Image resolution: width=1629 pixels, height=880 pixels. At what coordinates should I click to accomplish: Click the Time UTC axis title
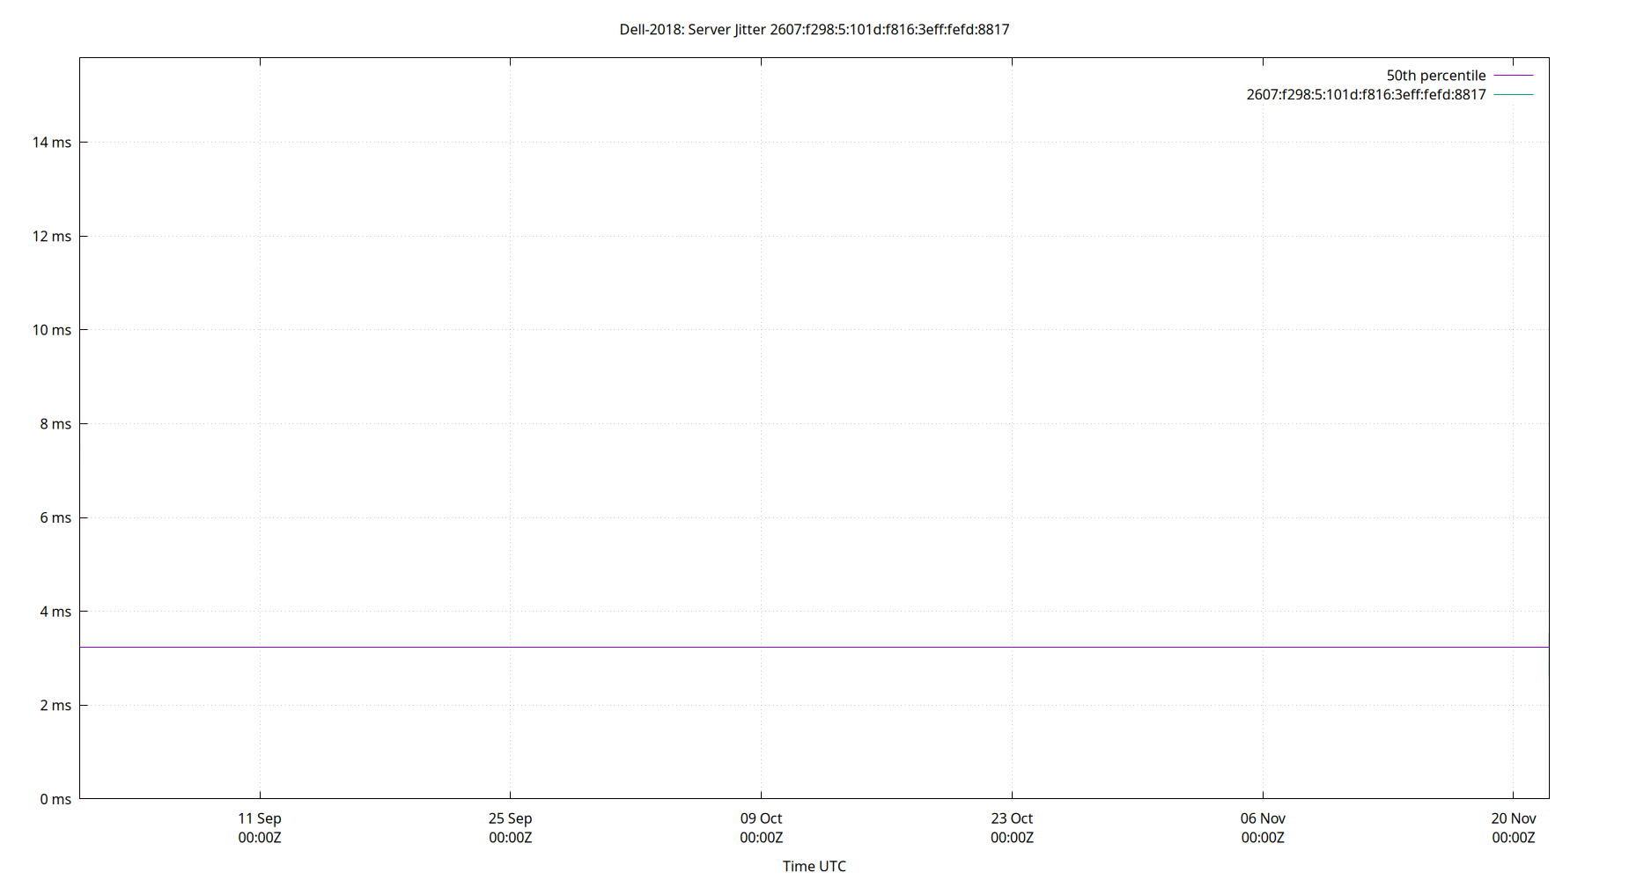(x=814, y=866)
